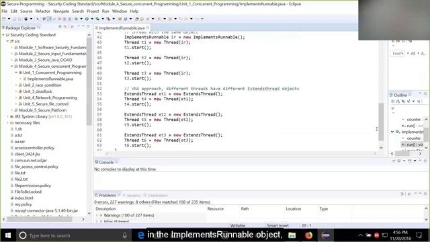
Task: Sort Problems by Description column header
Action: [150, 209]
